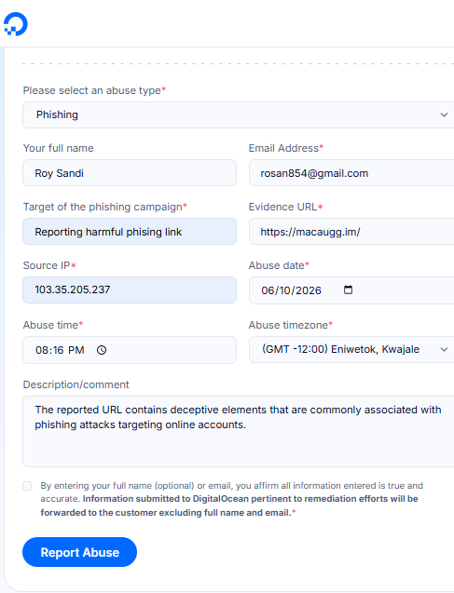Click the DigitalOcean logo icon

click(16, 24)
